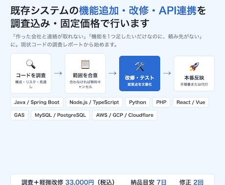225x185 pixels.
Task: Click the subtitle line starting with 「作った会社と連絡が取れない」
Action: click(107, 37)
